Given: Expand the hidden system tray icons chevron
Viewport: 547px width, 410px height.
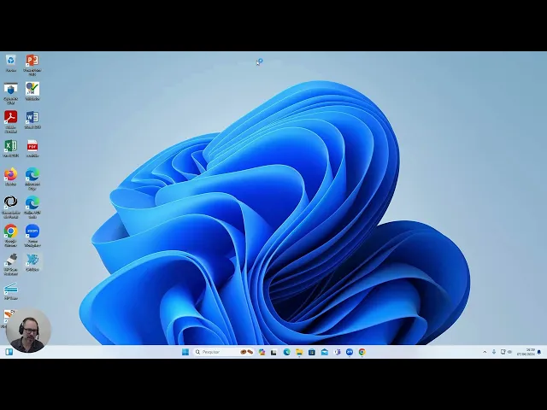Looking at the screenshot, I should tap(485, 352).
